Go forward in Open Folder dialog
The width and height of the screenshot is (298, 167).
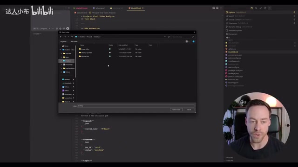pos(65,37)
